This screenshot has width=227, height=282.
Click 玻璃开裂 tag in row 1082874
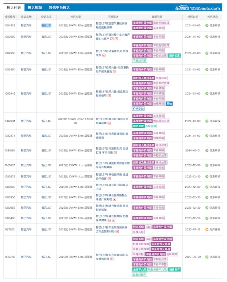pos(159,138)
